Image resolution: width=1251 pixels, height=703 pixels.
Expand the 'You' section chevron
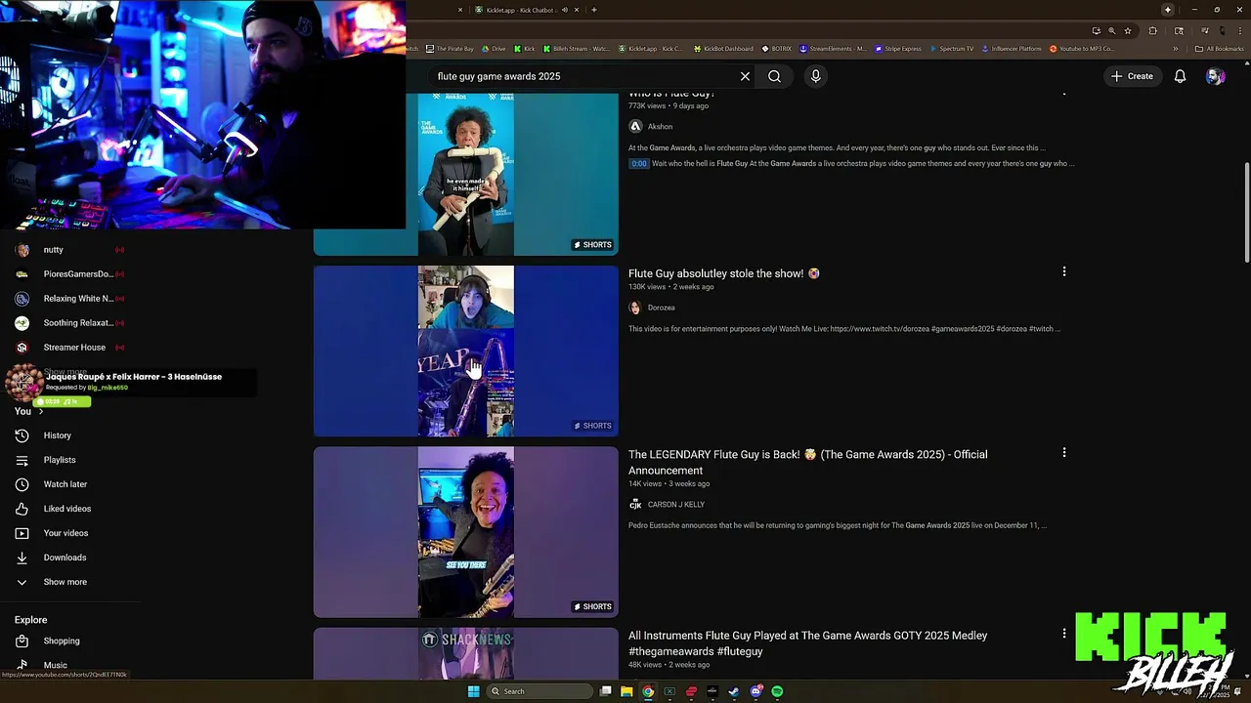[40, 411]
